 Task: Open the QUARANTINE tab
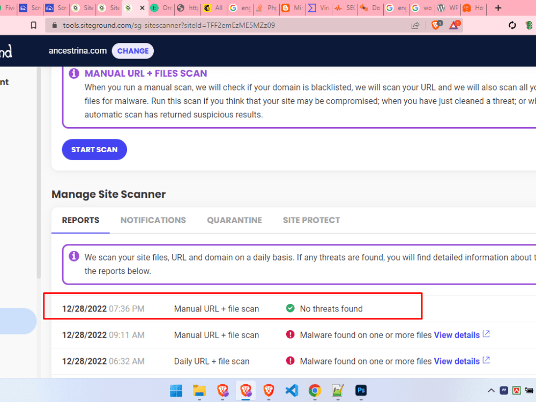(235, 220)
